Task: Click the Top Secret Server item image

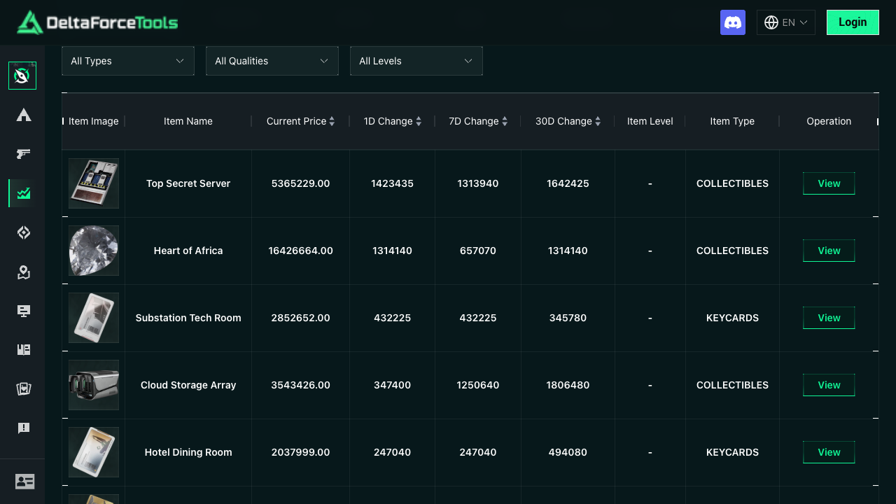Action: (x=94, y=183)
